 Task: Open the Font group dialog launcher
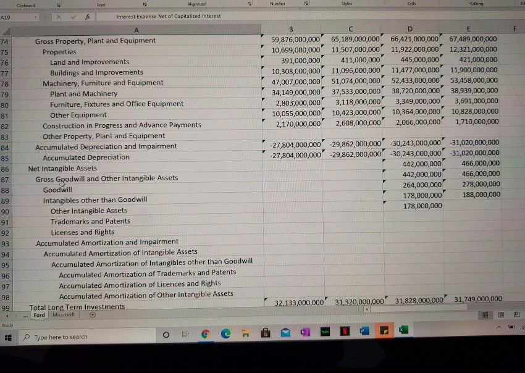tap(145, 5)
